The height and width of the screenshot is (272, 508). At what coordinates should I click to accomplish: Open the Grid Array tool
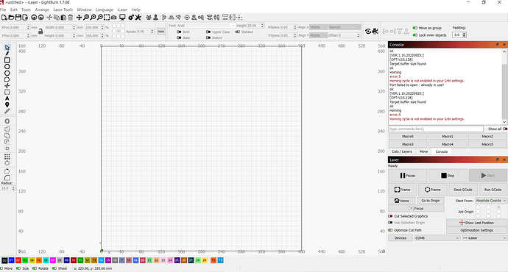tap(7, 157)
